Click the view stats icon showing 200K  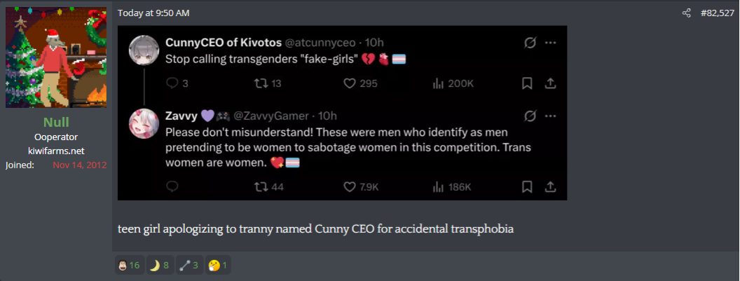pos(439,83)
